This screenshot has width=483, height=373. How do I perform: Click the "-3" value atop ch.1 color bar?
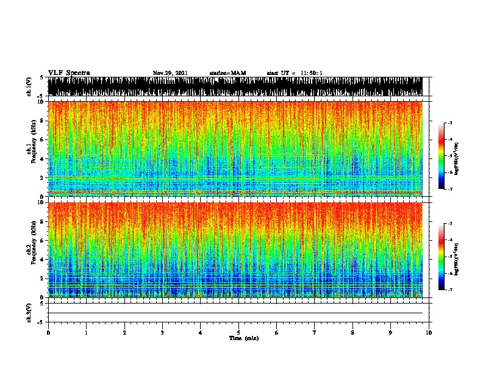pyautogui.click(x=449, y=123)
